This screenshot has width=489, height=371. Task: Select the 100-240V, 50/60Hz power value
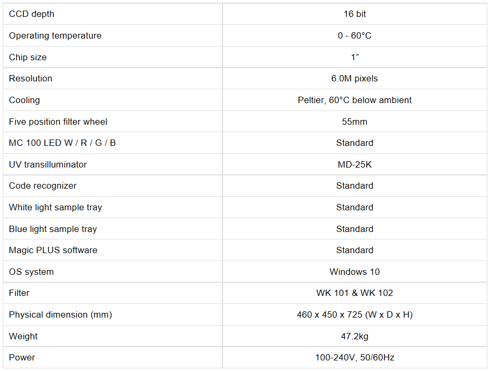(x=355, y=358)
